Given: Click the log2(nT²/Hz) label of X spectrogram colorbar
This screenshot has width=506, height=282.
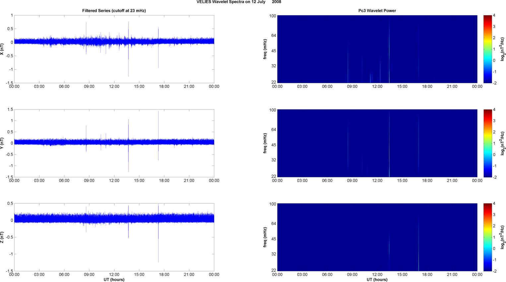Looking at the screenshot, I should tap(502, 49).
